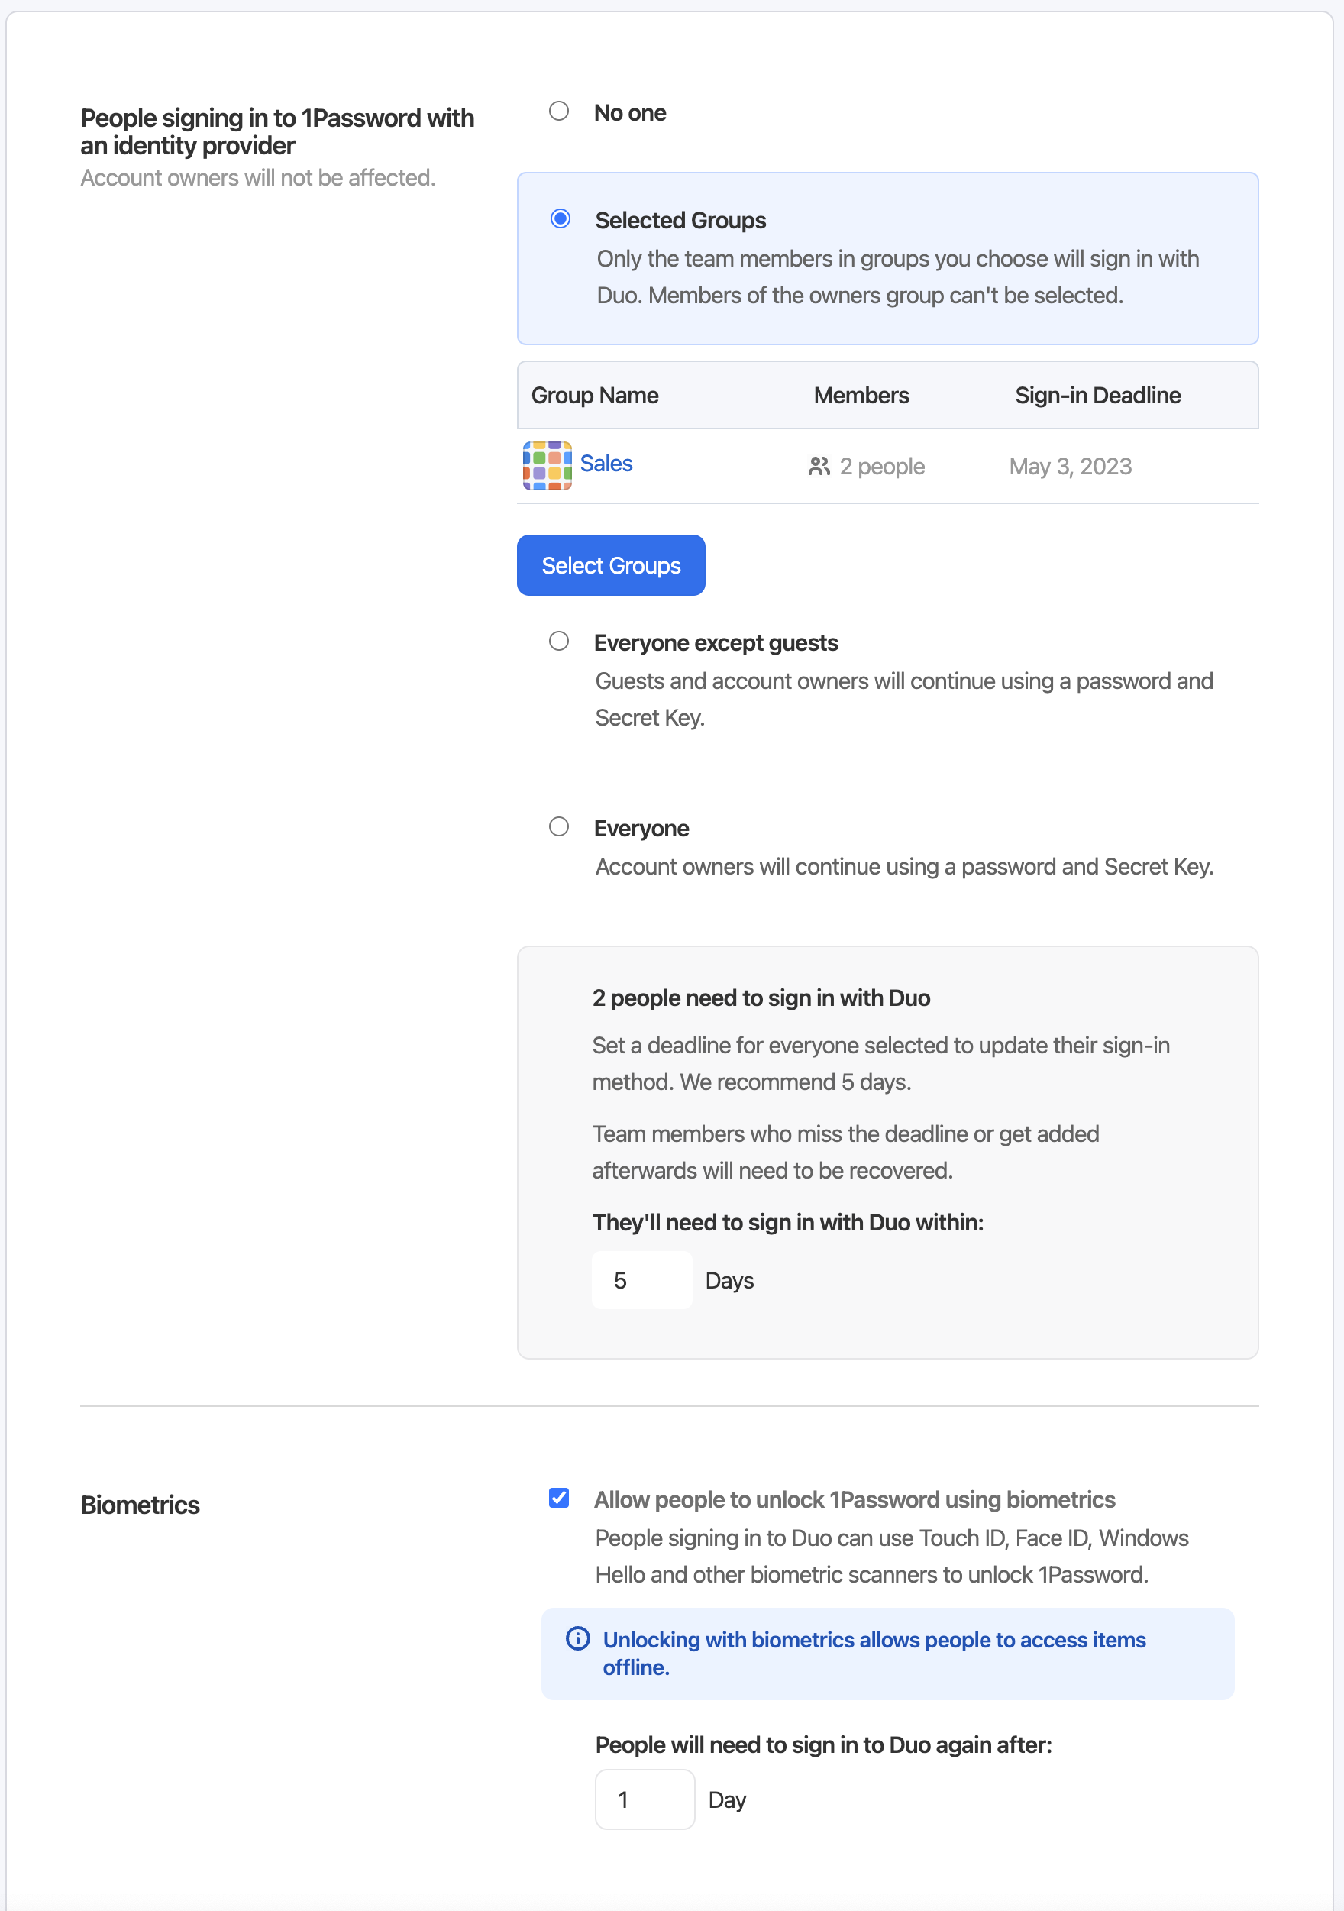Click the "2 people" member count

coord(882,466)
